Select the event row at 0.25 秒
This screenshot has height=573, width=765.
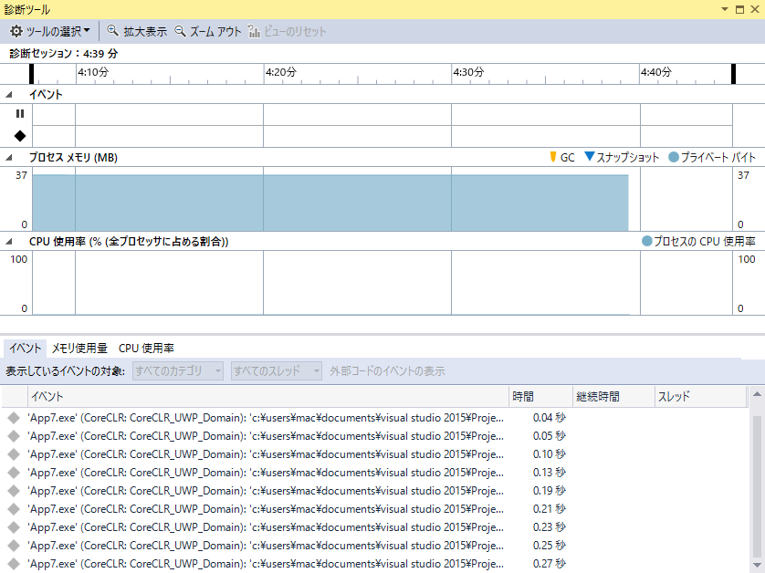(x=374, y=546)
